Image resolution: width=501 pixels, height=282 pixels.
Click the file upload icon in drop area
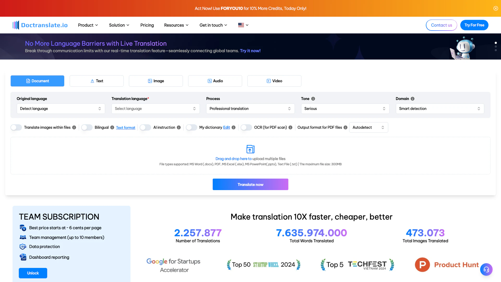coord(250,149)
